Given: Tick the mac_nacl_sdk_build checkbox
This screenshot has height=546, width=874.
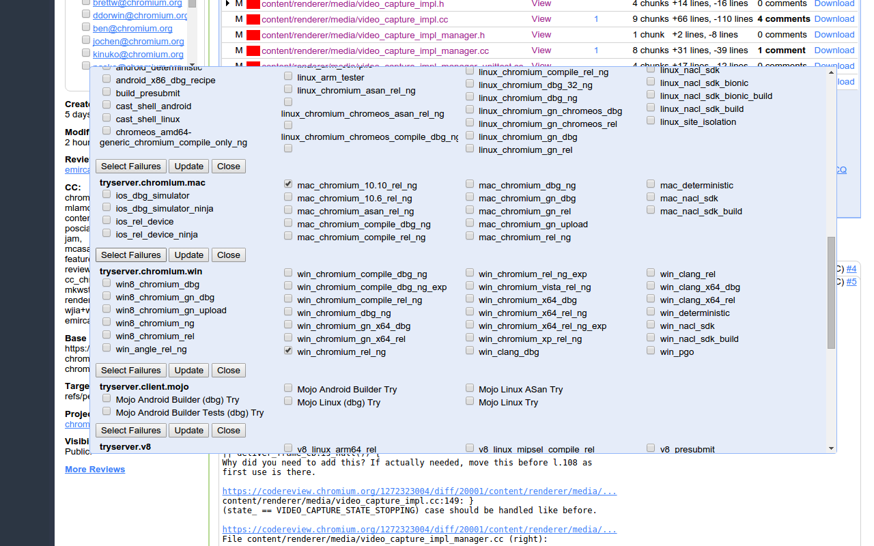Looking at the screenshot, I should (651, 210).
